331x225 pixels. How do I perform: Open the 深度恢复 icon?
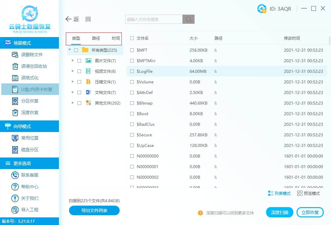15,113
